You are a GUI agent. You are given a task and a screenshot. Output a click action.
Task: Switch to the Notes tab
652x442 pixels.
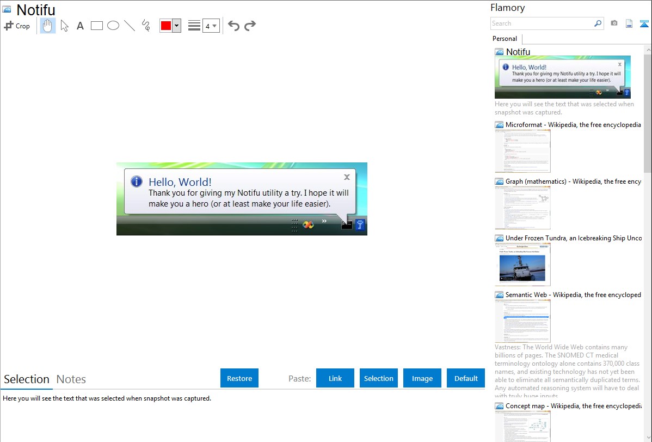pyautogui.click(x=71, y=379)
